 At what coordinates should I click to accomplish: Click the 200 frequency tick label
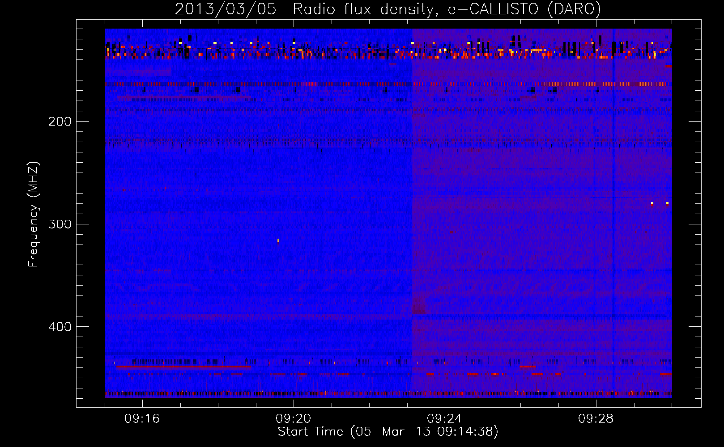pos(60,121)
